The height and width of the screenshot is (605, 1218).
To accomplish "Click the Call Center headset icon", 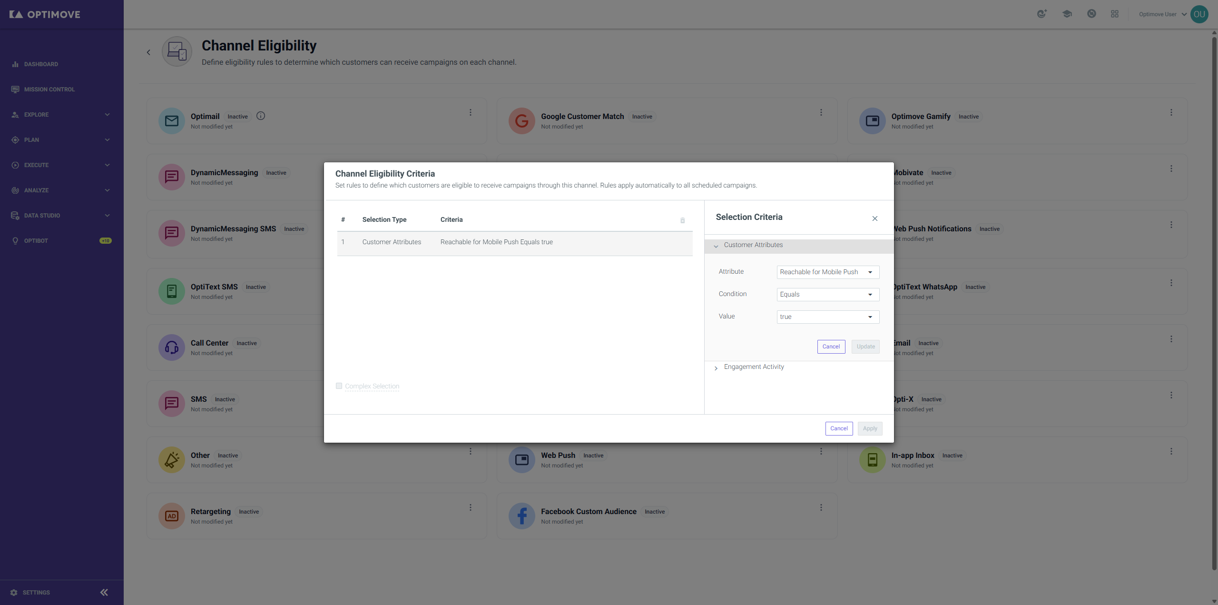I will tap(172, 347).
